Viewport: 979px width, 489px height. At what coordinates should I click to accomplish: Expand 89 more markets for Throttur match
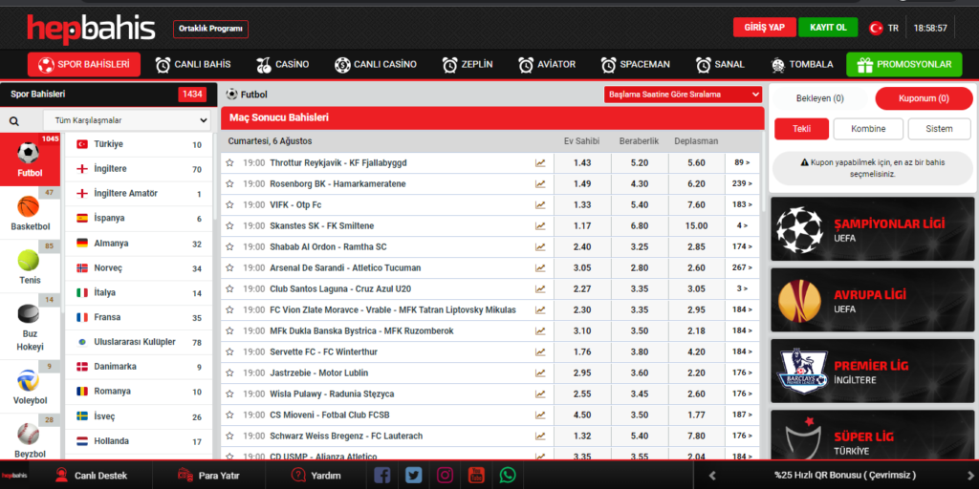coord(742,162)
